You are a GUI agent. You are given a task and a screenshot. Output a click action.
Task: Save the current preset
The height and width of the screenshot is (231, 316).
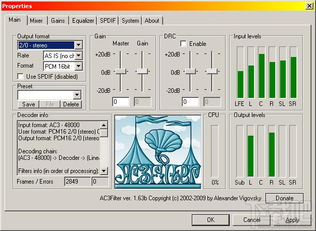pyautogui.click(x=29, y=104)
